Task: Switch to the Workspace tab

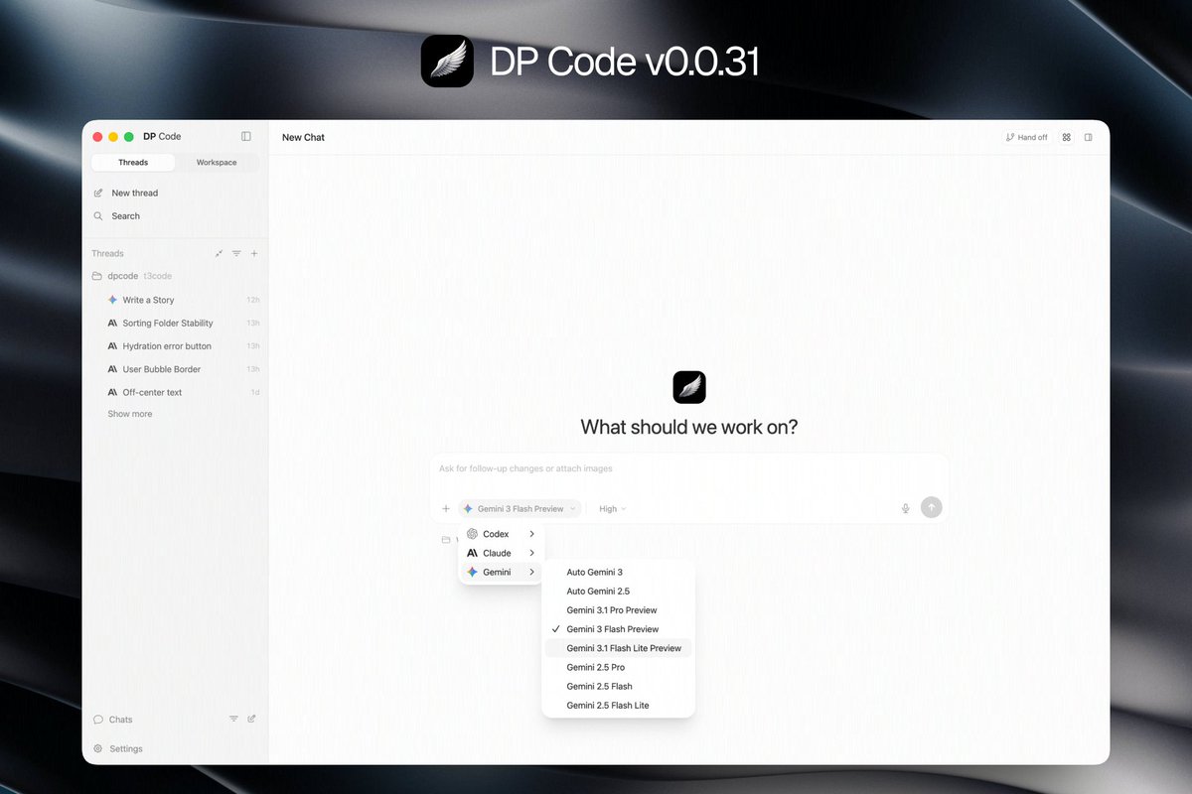Action: tap(217, 162)
